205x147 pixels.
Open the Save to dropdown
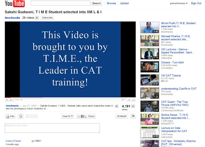(68, 116)
